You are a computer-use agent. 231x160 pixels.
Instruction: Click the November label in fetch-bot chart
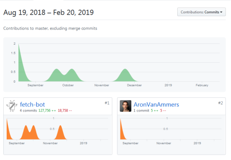click(x=50, y=143)
